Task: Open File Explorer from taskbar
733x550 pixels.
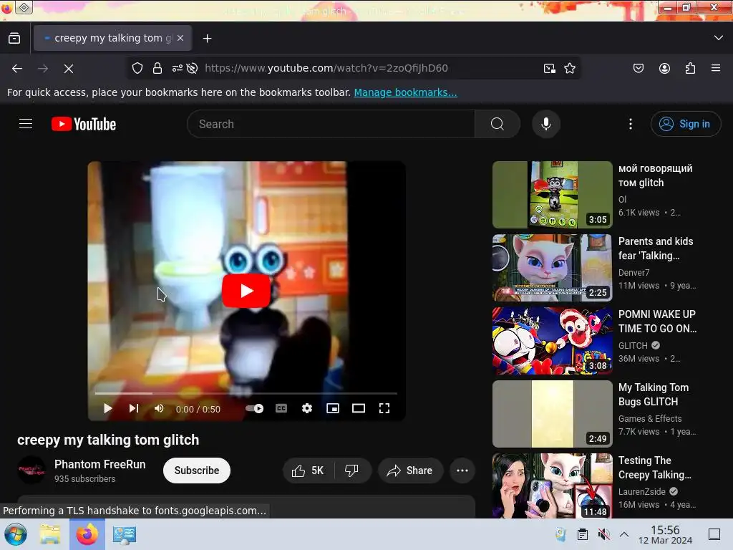Action: (x=50, y=534)
